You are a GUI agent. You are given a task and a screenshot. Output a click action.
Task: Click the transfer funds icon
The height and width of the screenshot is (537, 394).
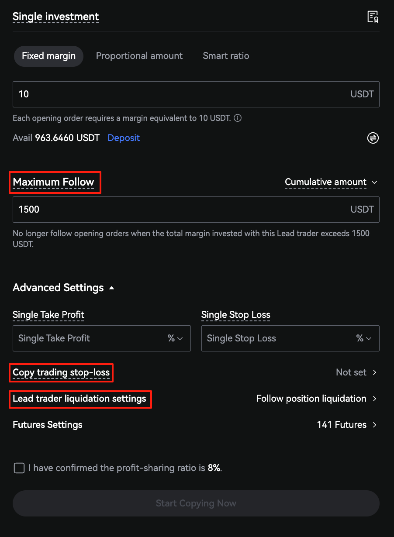pos(373,138)
